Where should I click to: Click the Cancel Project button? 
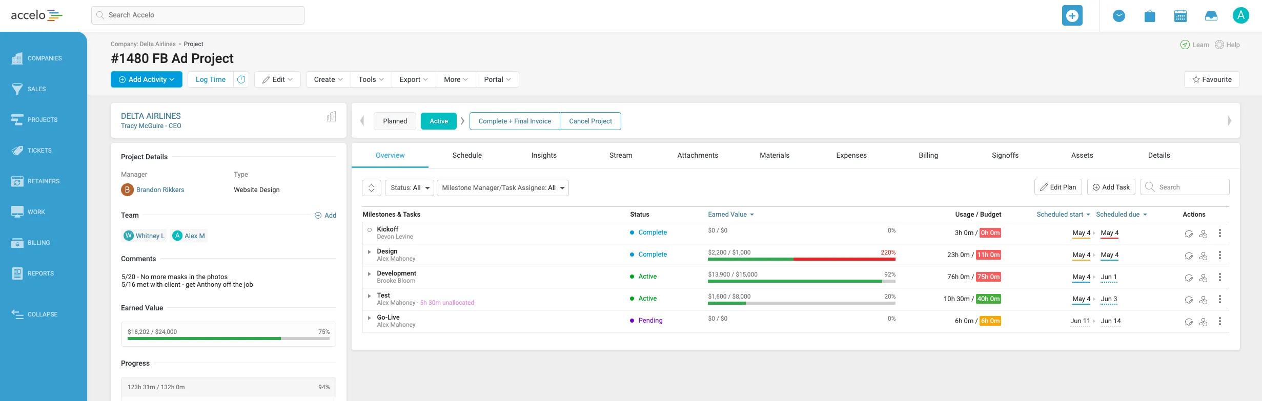[x=591, y=121]
